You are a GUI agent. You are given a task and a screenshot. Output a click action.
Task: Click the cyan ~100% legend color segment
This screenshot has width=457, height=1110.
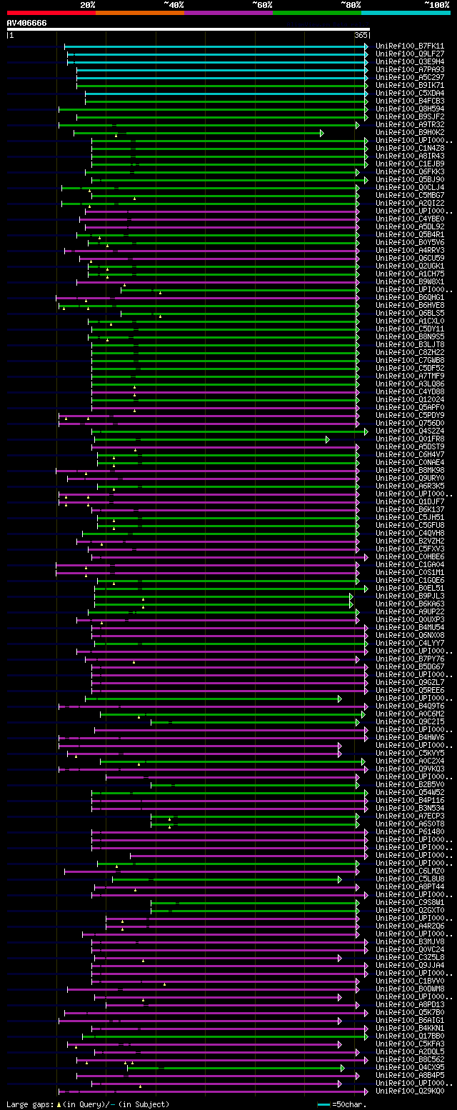[406, 13]
